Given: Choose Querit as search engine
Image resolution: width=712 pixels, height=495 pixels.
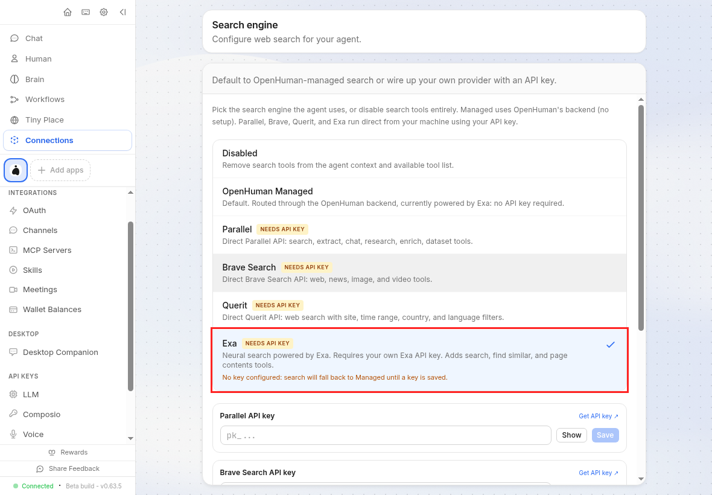Looking at the screenshot, I should click(x=419, y=311).
